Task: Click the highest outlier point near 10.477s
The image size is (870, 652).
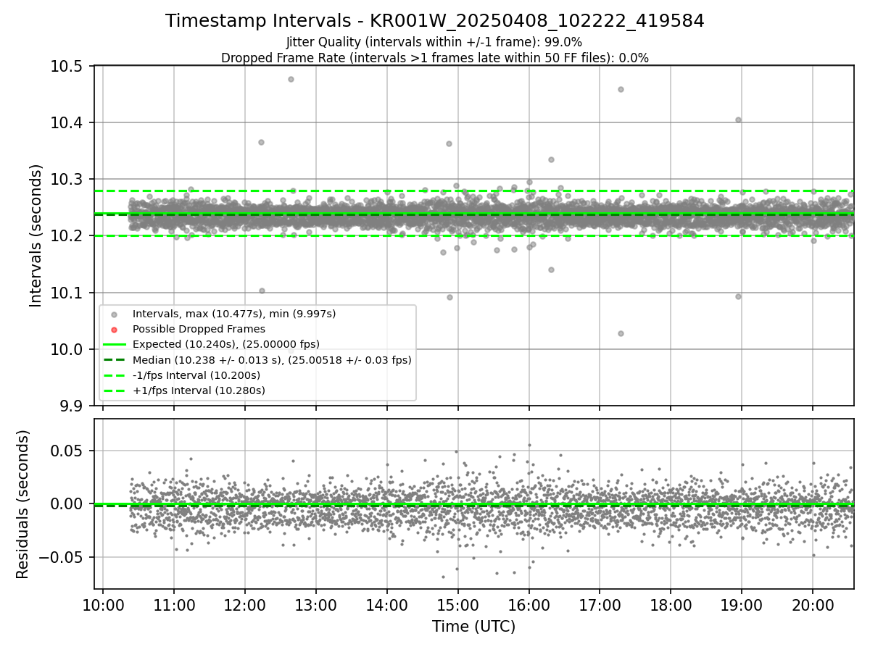Action: tap(291, 79)
